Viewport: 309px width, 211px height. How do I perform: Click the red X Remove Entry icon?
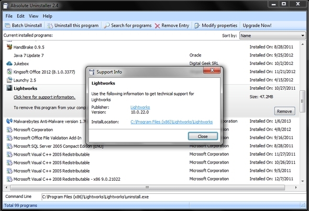(157, 26)
